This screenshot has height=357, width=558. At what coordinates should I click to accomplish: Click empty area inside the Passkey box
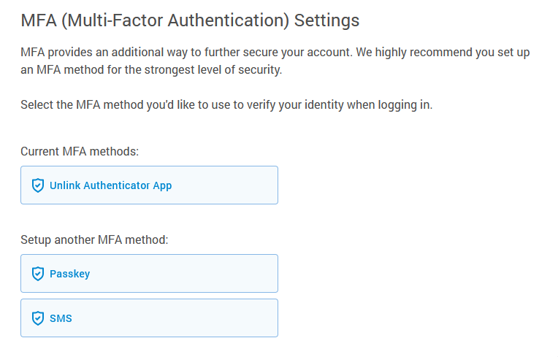click(185, 274)
